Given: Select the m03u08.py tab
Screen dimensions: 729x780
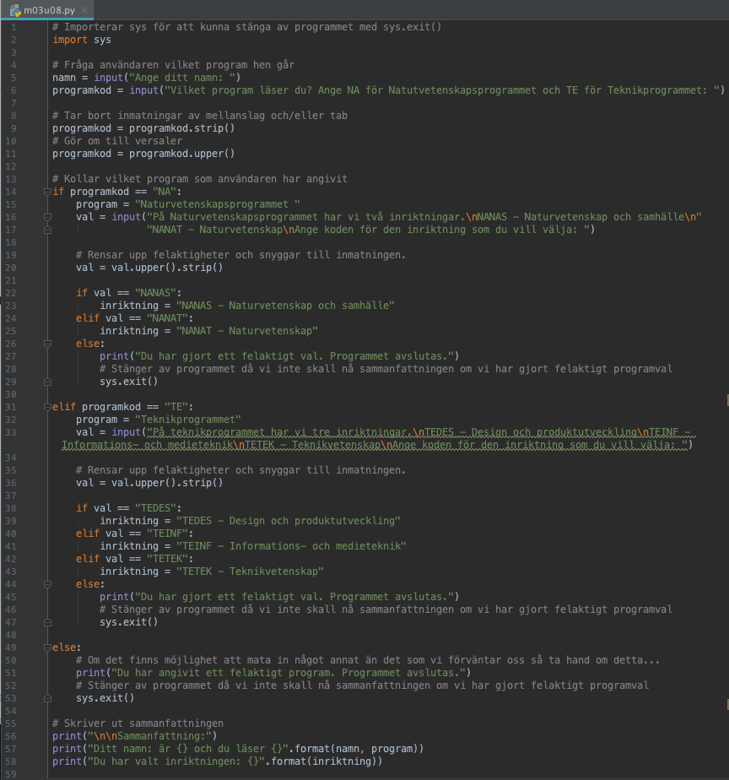Looking at the screenshot, I should (49, 8).
